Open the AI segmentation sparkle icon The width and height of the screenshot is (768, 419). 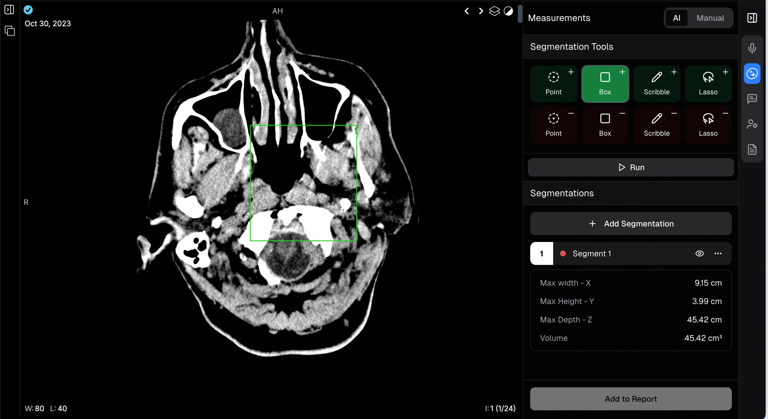pos(752,74)
